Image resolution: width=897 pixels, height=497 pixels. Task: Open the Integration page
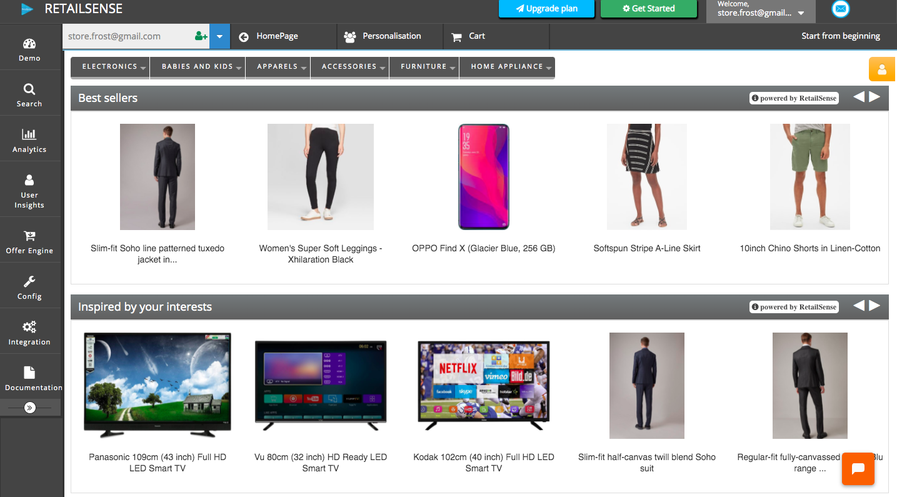(29, 331)
